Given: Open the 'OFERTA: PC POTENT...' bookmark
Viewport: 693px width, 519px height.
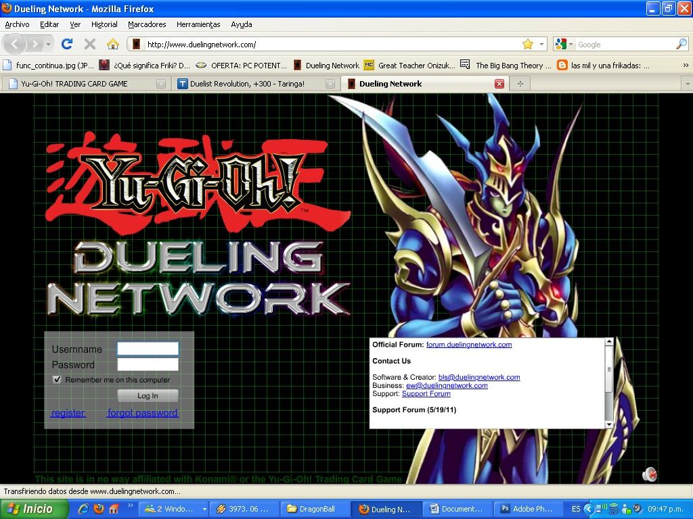Looking at the screenshot, I should (x=242, y=66).
